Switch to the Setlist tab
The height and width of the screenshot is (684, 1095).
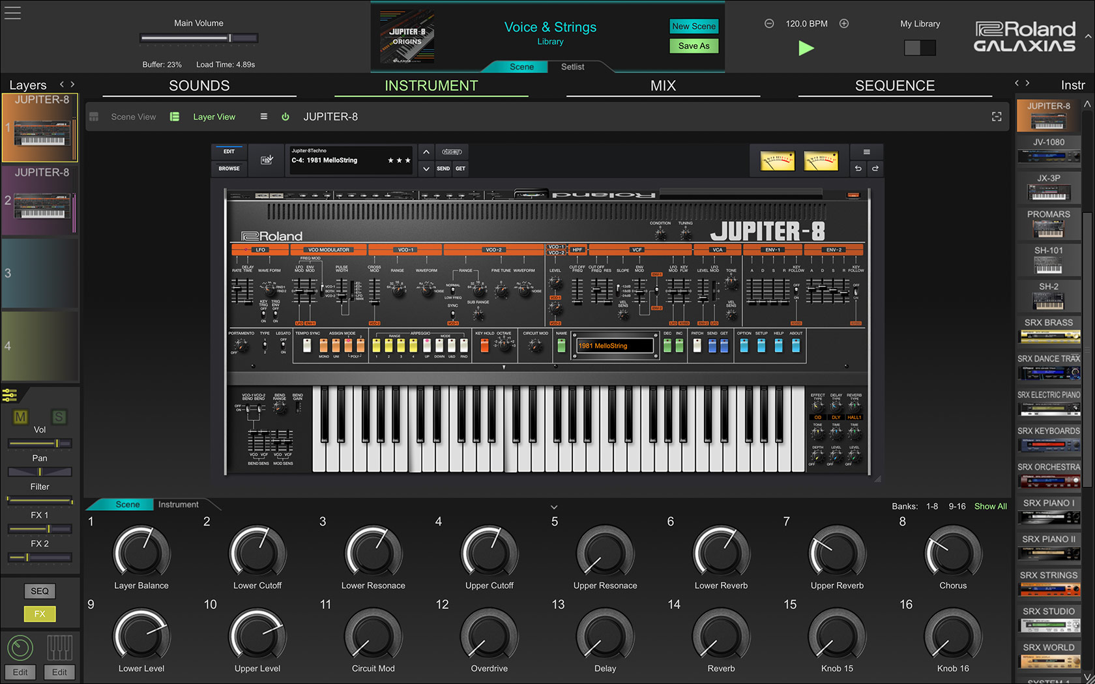click(x=572, y=66)
